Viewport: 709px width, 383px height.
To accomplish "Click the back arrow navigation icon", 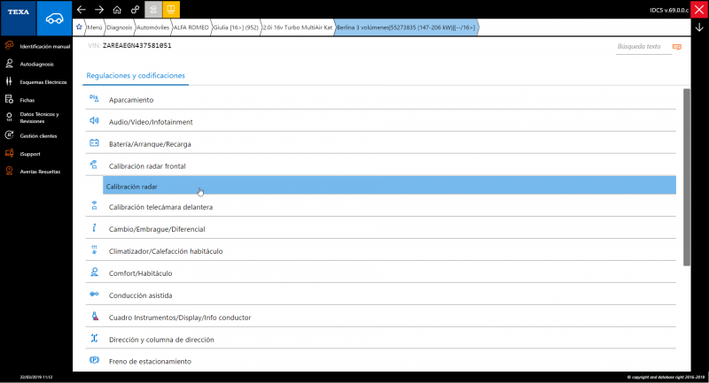I will (x=82, y=10).
